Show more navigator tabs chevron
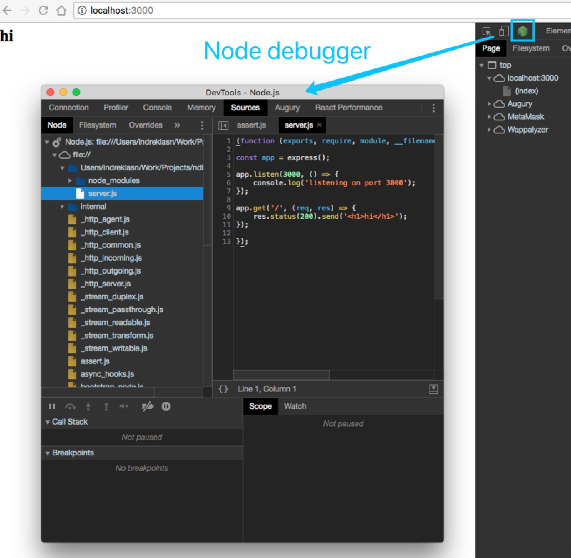 click(x=177, y=125)
